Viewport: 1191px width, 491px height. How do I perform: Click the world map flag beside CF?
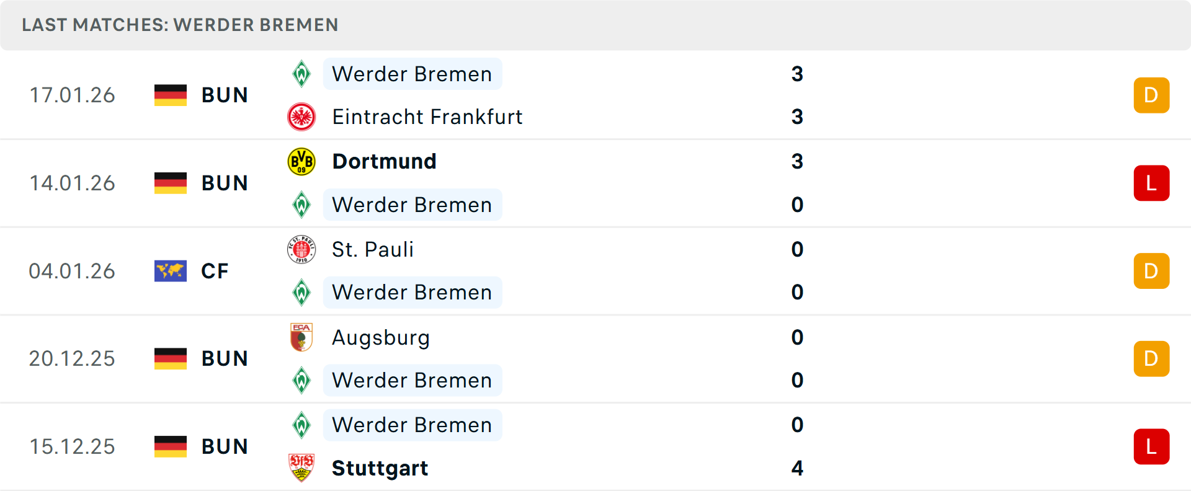(171, 271)
